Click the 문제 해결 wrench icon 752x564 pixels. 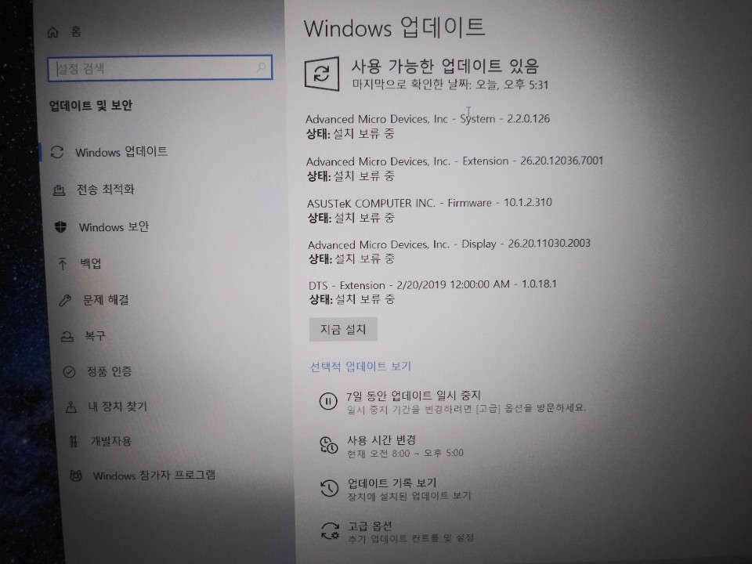pyautogui.click(x=65, y=300)
